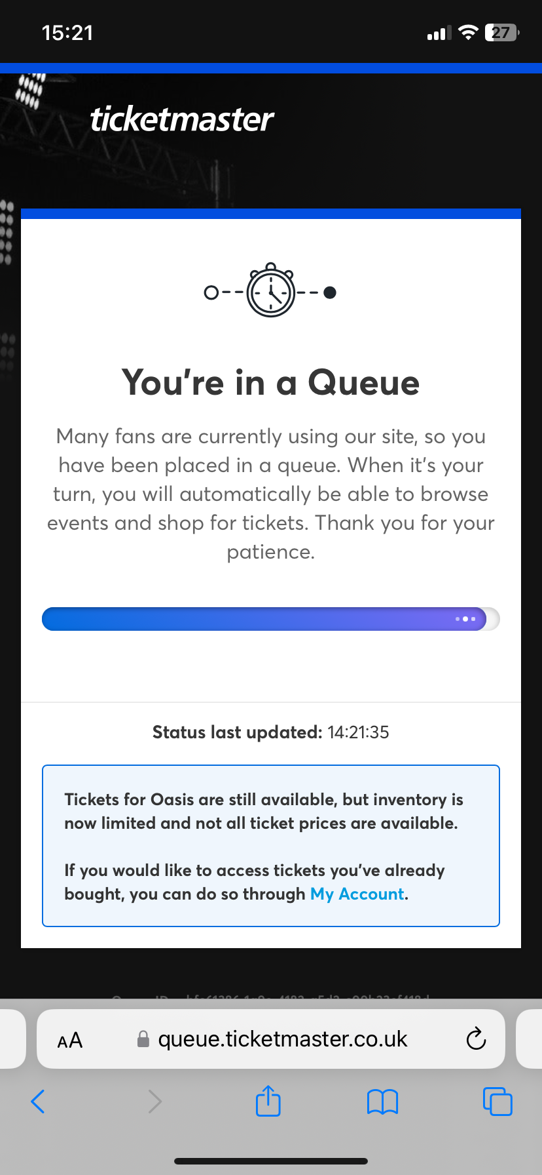Open Safari bookmarks book icon
Screen dimensions: 542x1175
pos(382,1102)
